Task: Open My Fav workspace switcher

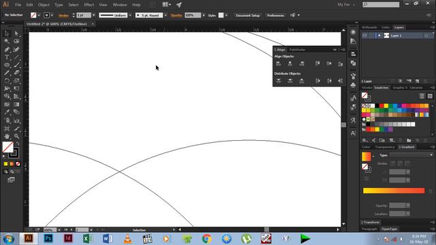Action: pyautogui.click(x=346, y=5)
